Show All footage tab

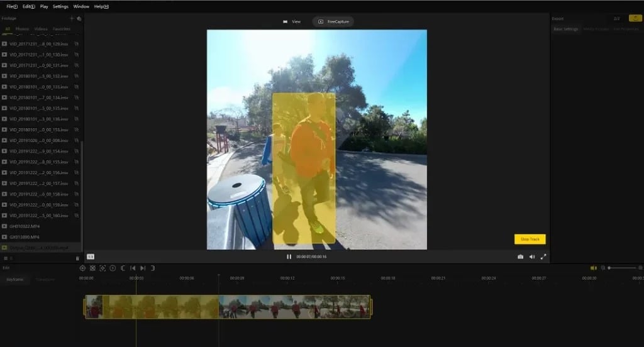8,29
